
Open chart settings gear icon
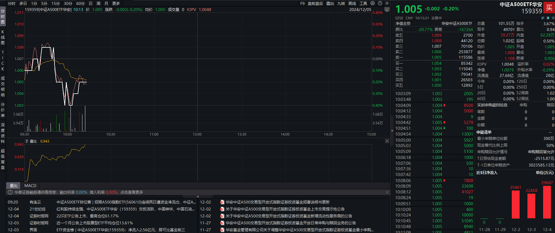click(373, 3)
